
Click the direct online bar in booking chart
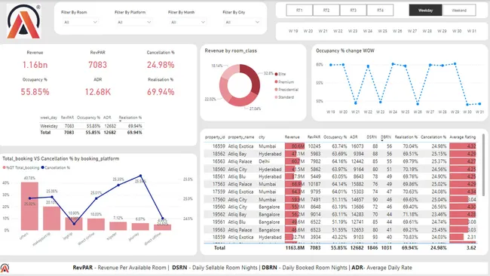click(x=96, y=225)
